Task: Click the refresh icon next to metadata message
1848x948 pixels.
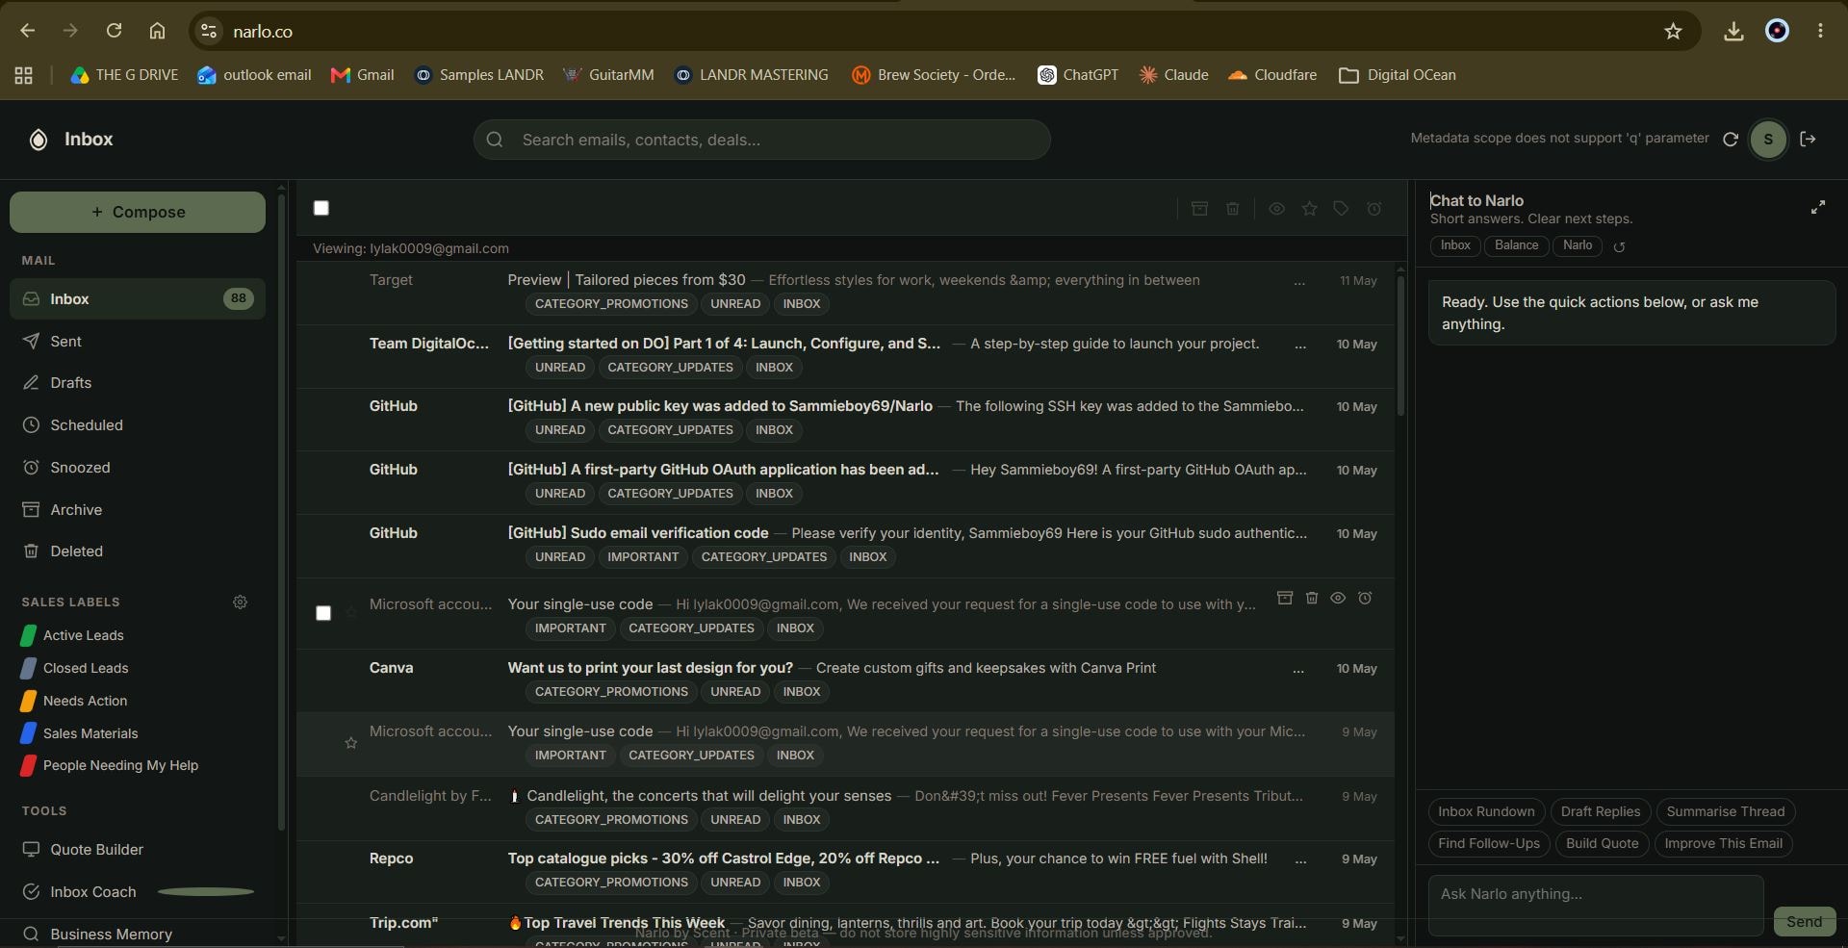Action: (1730, 140)
